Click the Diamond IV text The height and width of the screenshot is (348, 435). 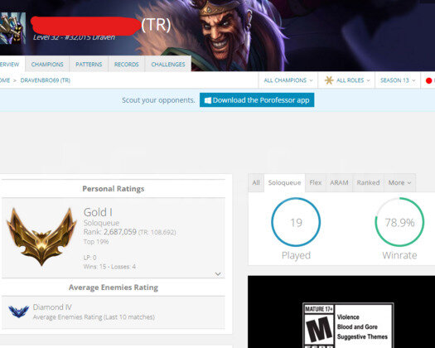click(52, 307)
